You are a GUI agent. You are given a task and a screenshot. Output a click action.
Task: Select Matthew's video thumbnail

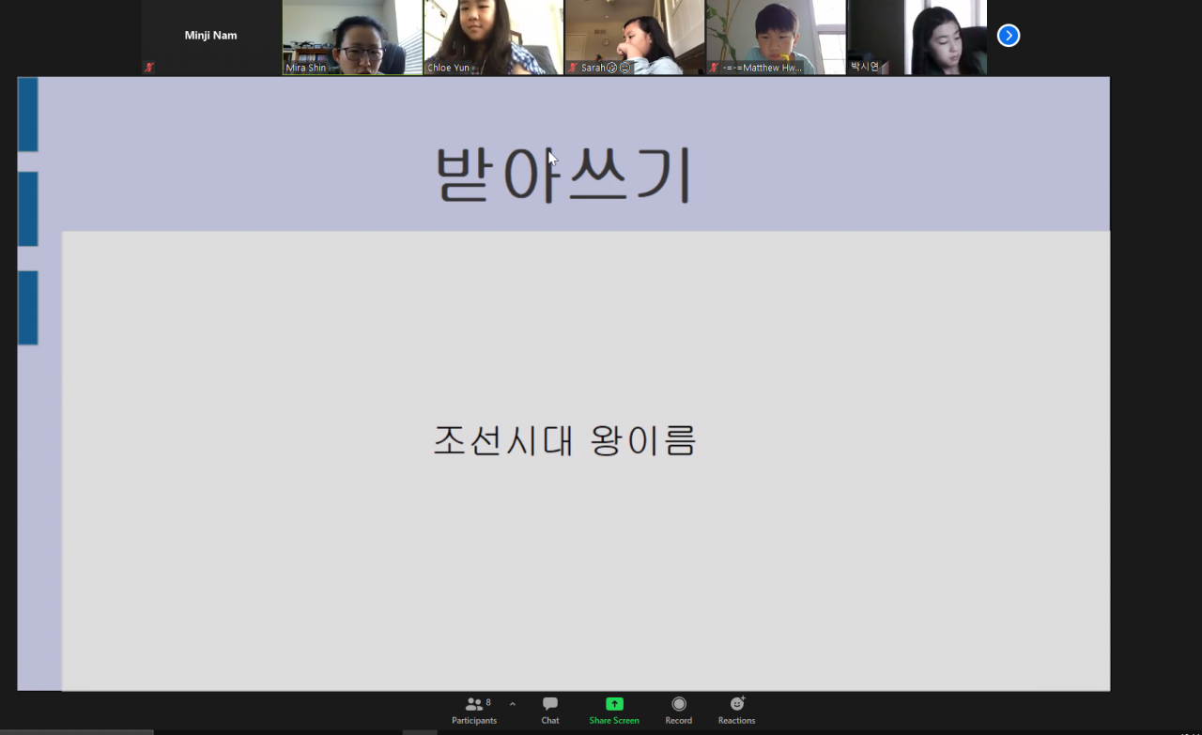coord(776,38)
